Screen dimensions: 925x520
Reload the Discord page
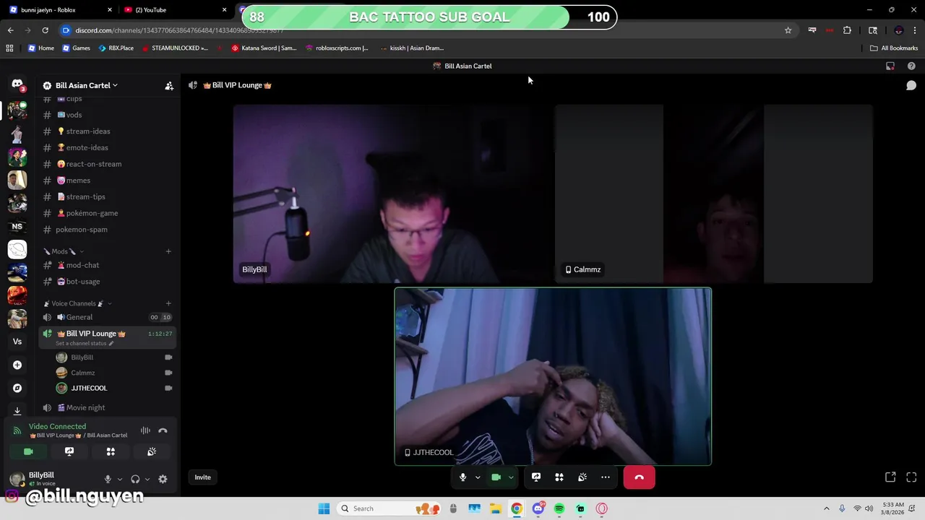45,30
